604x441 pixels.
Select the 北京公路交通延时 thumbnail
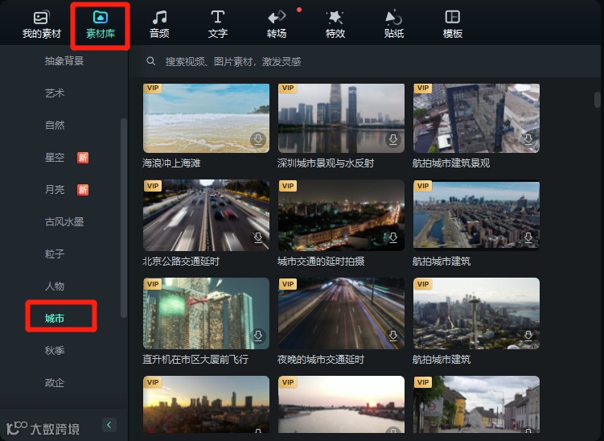tap(206, 215)
